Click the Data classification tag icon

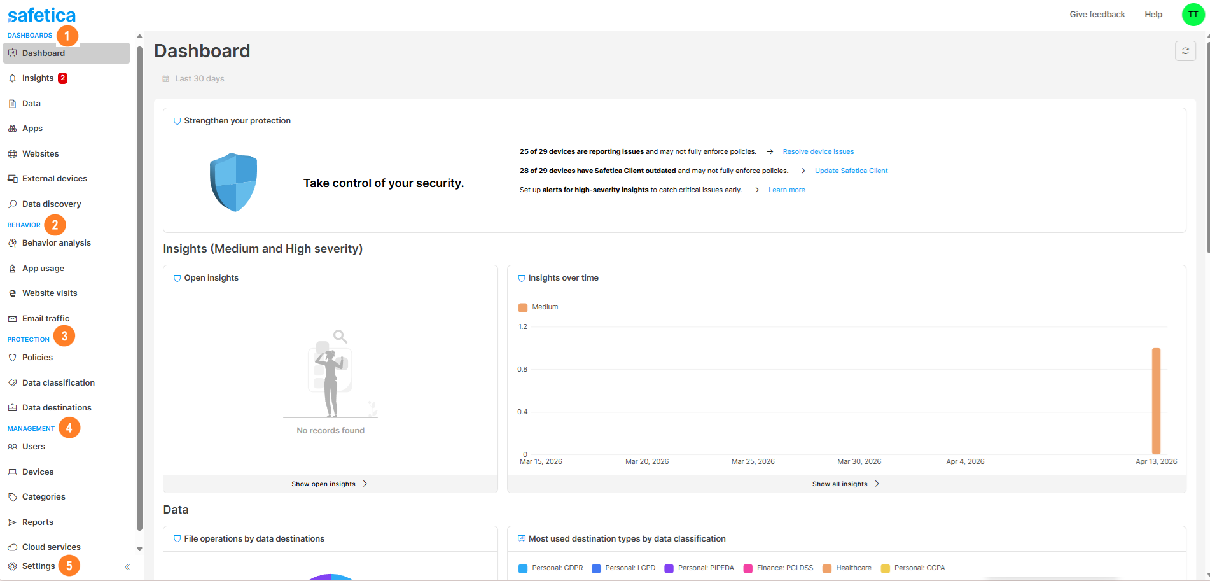coord(12,383)
